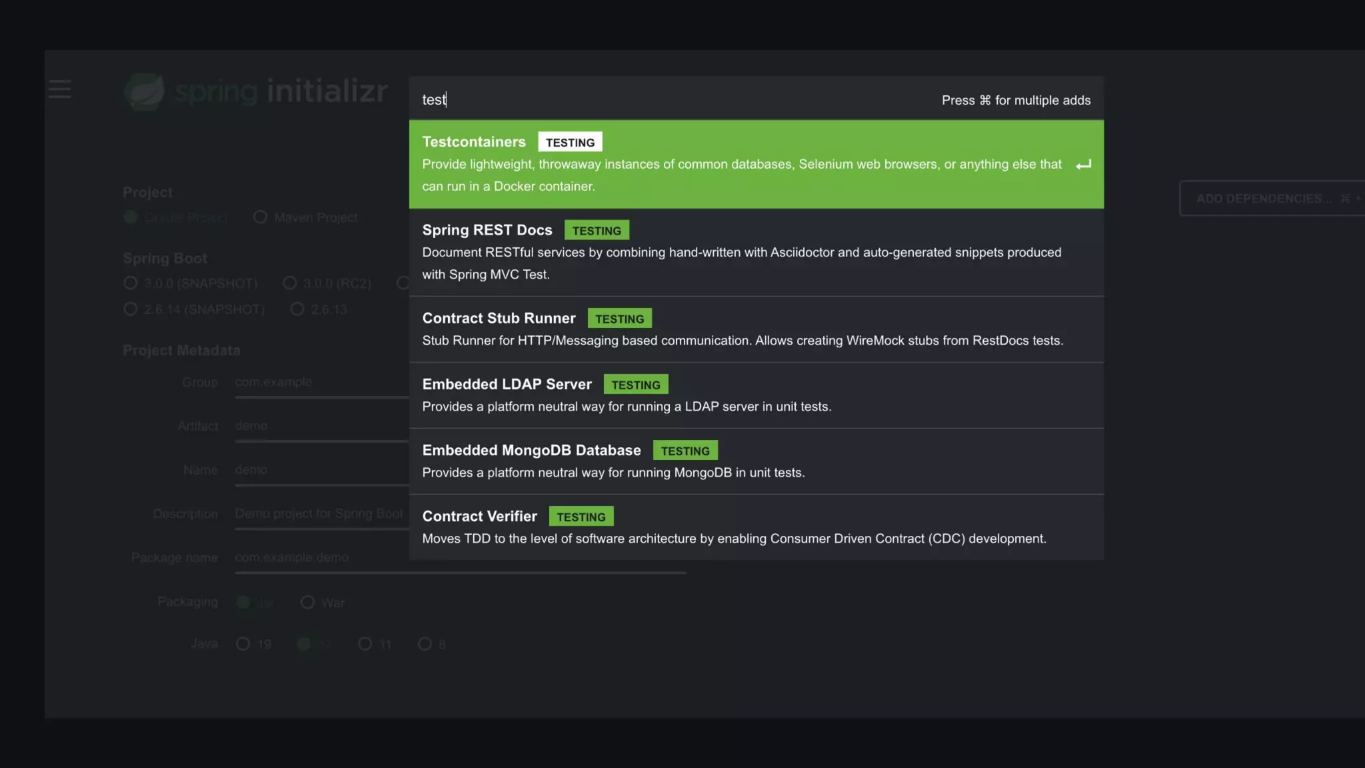Click the TESTING badge on Spring REST Docs
The image size is (1365, 768).
597,231
